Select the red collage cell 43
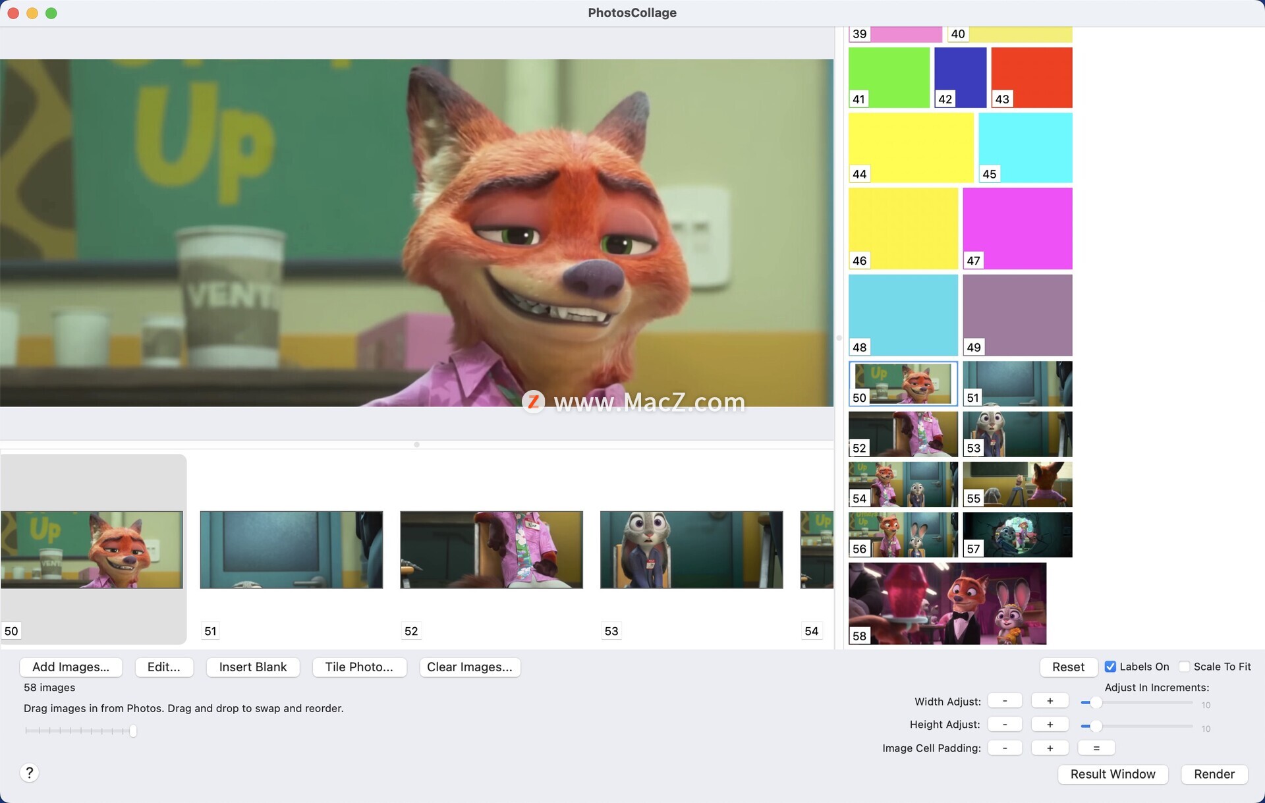The width and height of the screenshot is (1265, 803). (1032, 77)
